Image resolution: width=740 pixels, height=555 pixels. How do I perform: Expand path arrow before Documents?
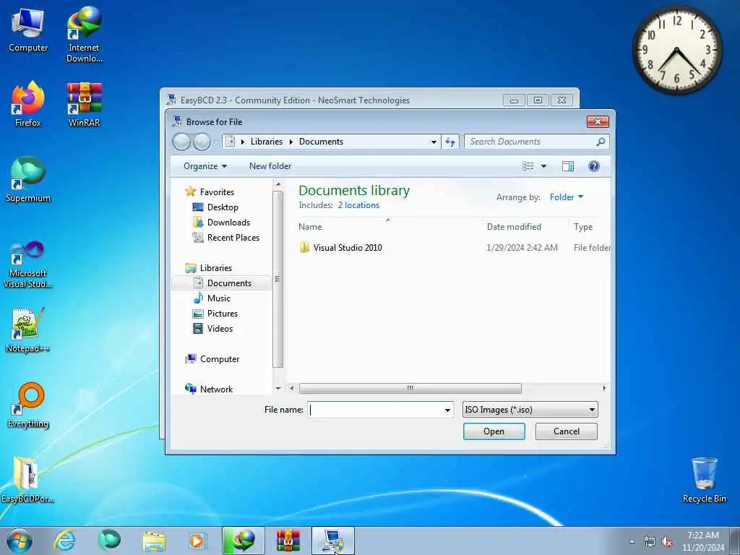point(291,142)
